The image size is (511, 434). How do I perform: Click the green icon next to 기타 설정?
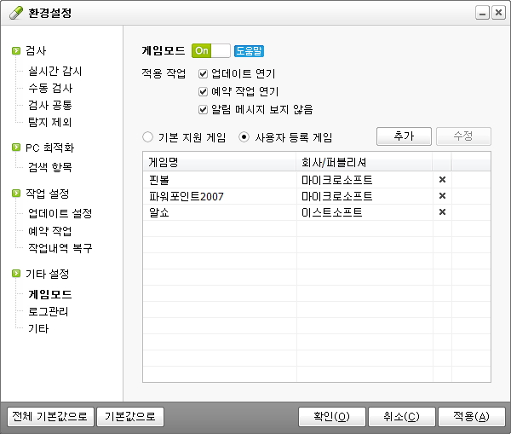[16, 275]
